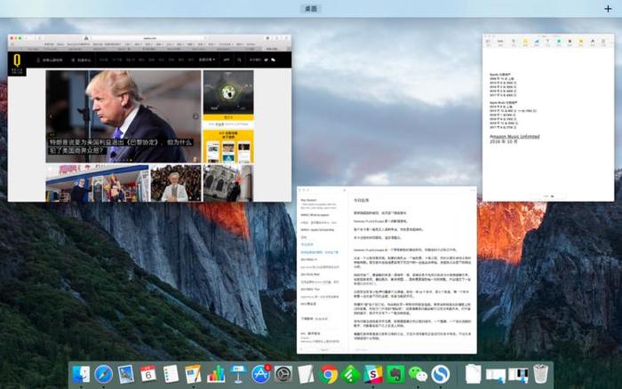Screen dimensions: 622x389
Task: Click the 今日反思 note title in Simplenote
Action: (x=362, y=201)
